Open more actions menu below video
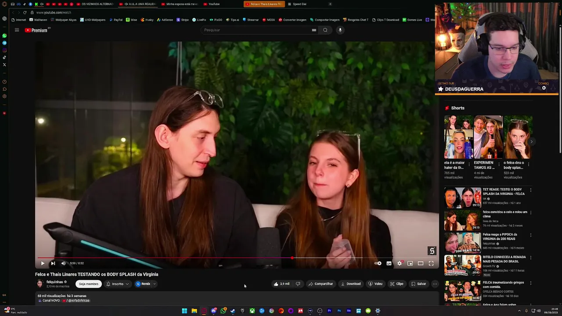Screen dimensions: 562x316 (x=435, y=284)
